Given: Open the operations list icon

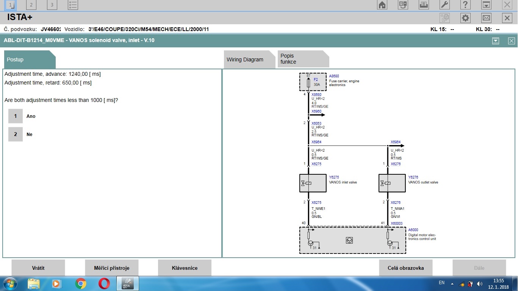Looking at the screenshot, I should pos(73,5).
